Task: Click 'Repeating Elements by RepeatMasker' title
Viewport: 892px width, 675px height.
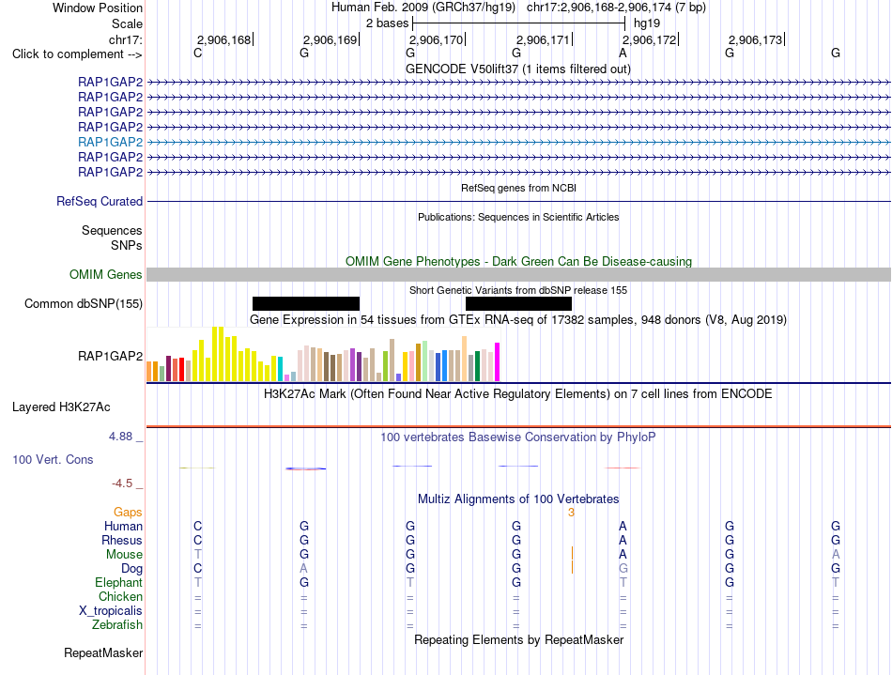Action: point(519,639)
